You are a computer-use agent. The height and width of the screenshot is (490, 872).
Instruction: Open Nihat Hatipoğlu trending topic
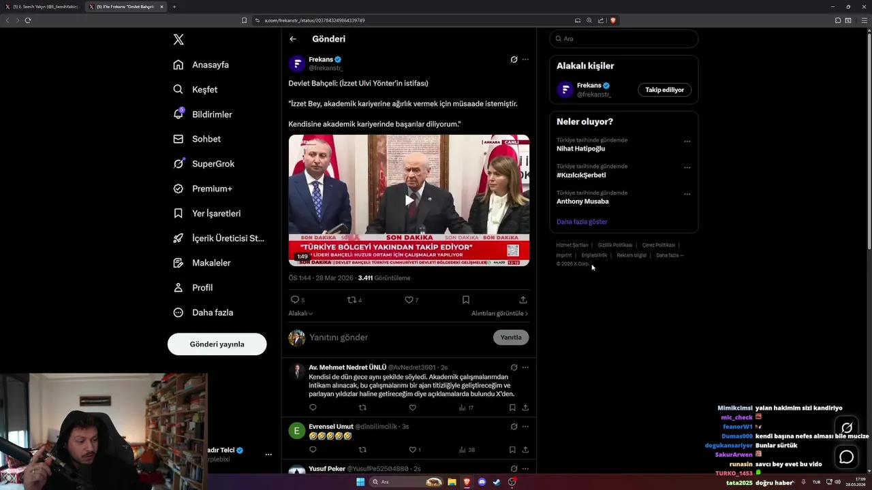pos(580,148)
